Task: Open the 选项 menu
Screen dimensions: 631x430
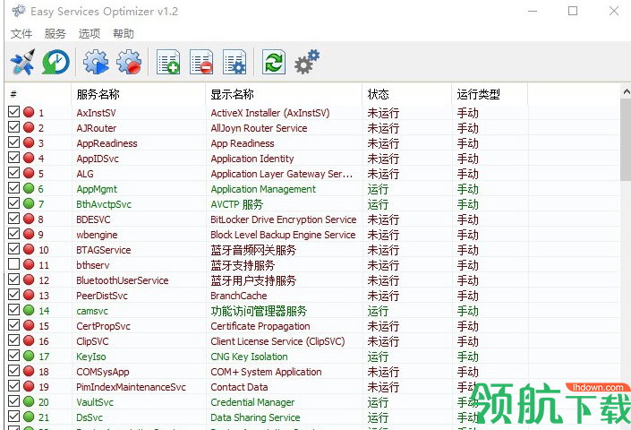Action: point(90,33)
